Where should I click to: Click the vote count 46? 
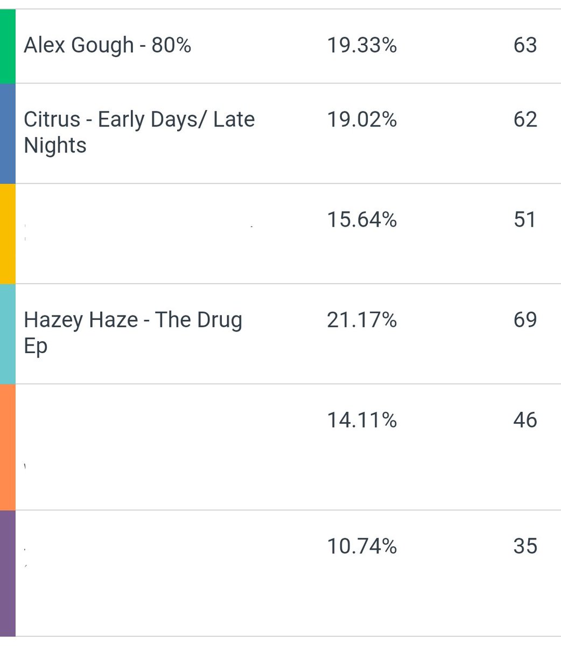(x=525, y=420)
